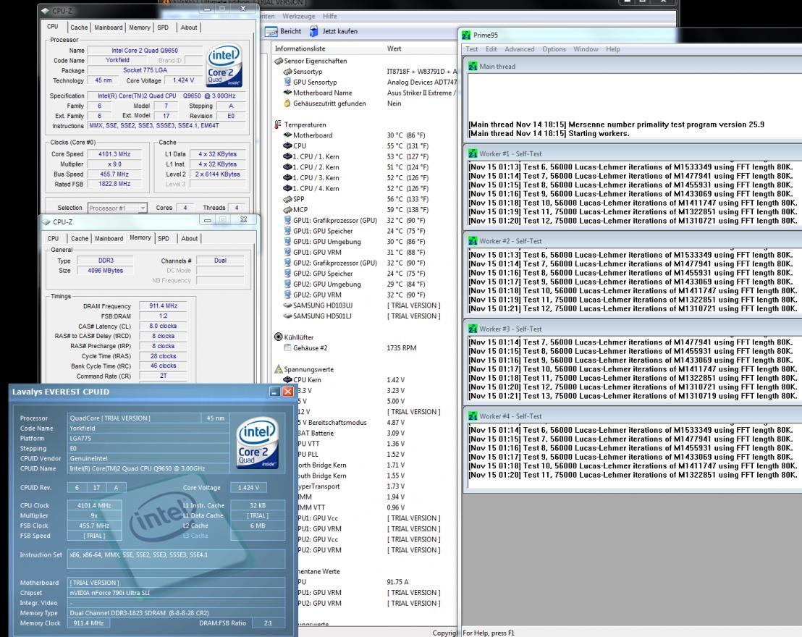This screenshot has height=637, width=802.
Task: Click Starting workers line in Main thread
Action: click(549, 133)
